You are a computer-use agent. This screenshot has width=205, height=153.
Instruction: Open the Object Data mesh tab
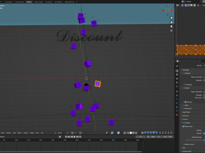click(177, 111)
